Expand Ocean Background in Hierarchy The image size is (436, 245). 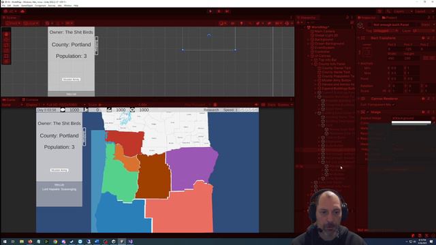coord(309,44)
